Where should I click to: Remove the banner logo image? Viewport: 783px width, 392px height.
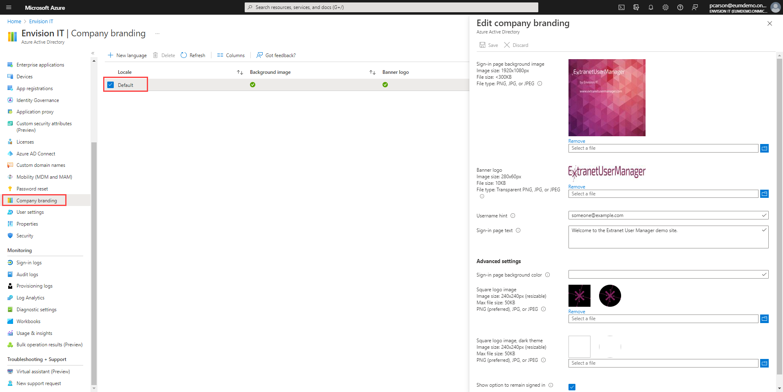576,187
